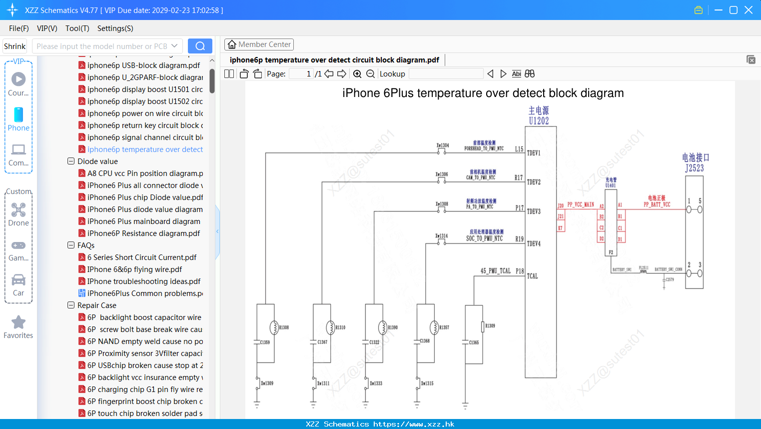Screen dimensions: 761x429
Task: Collapse the file tree panel handle
Action: pyautogui.click(x=217, y=231)
